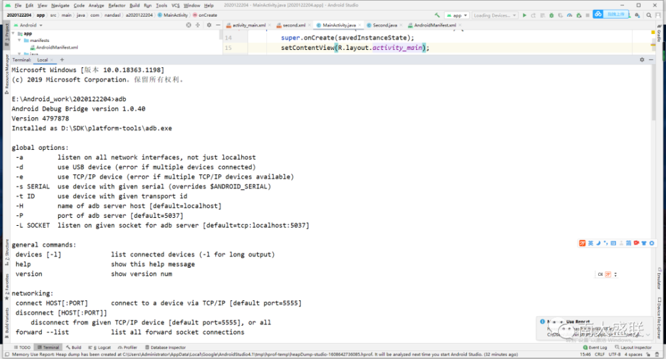Click the blue cloud upload button

coord(611,15)
